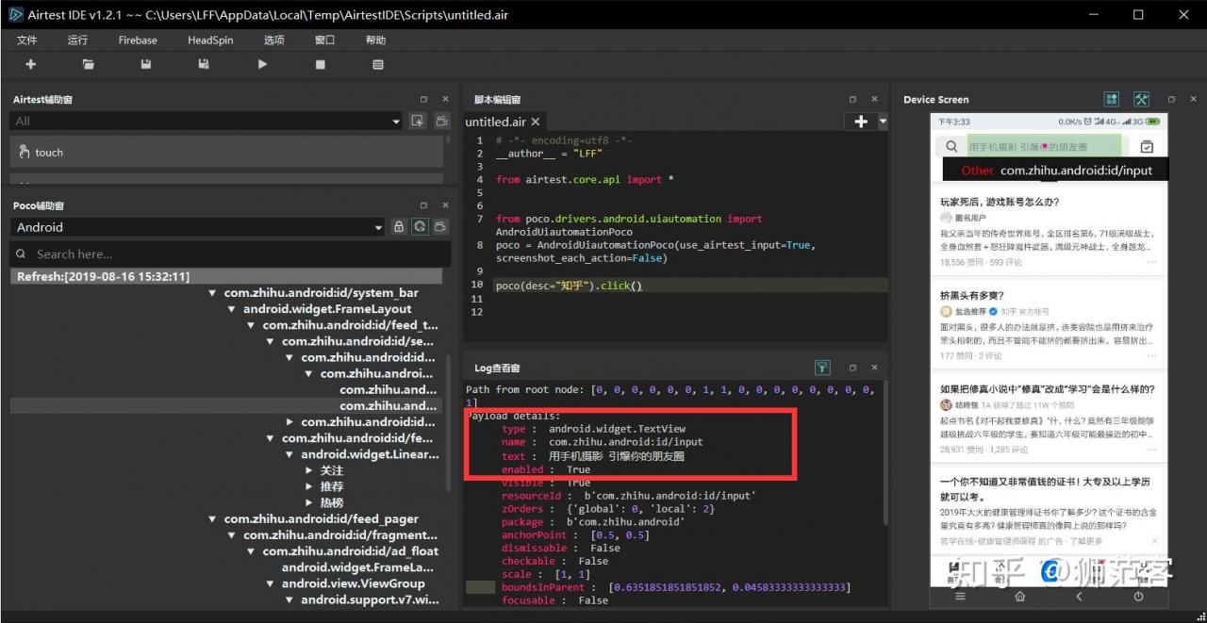Switch to the untitled.air tab

point(495,122)
